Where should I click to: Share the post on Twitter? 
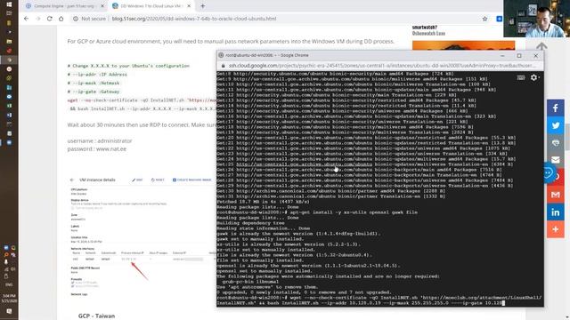(556, 125)
